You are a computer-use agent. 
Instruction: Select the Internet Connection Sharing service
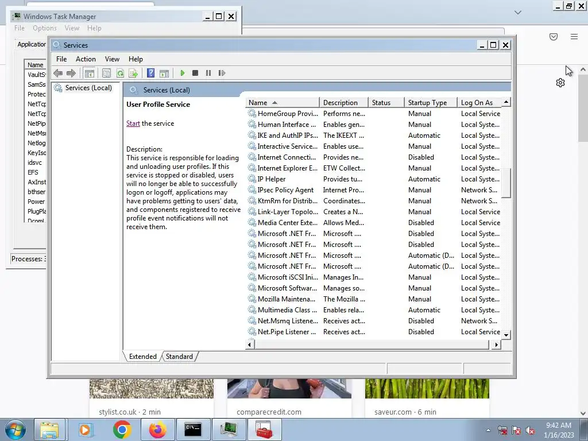373,157
